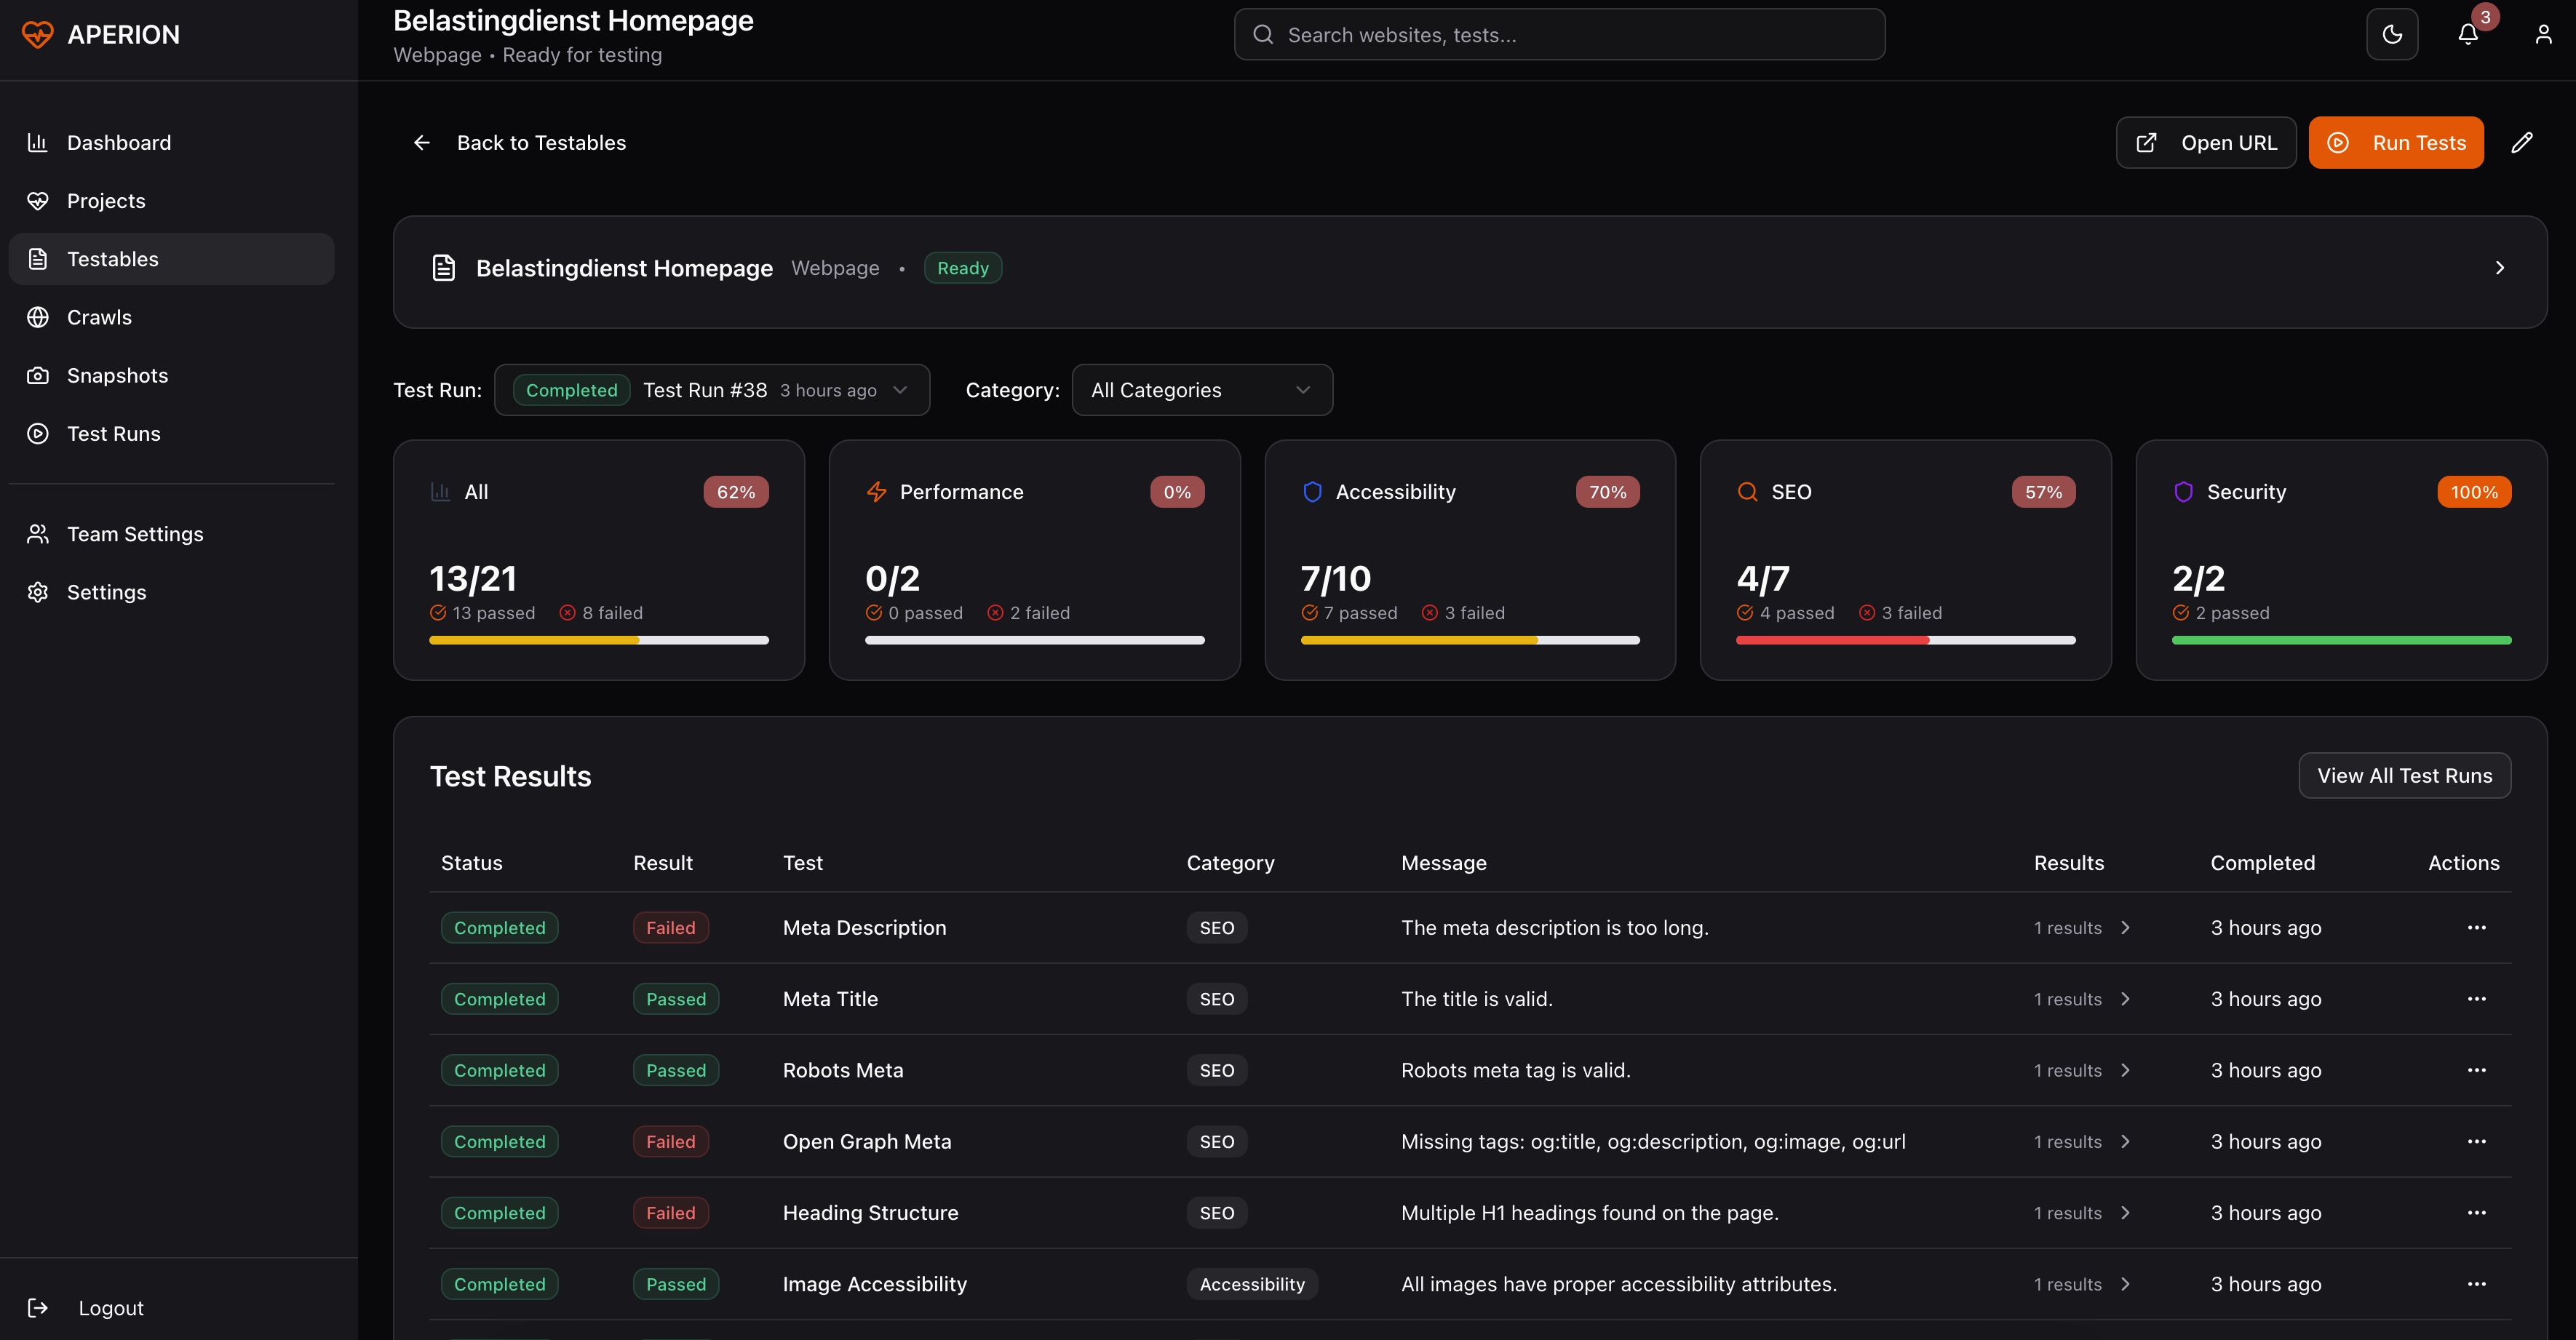Click Failed badge on Meta Description row

click(x=670, y=927)
